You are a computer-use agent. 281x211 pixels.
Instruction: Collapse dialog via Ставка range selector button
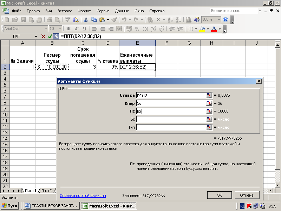click(209, 95)
